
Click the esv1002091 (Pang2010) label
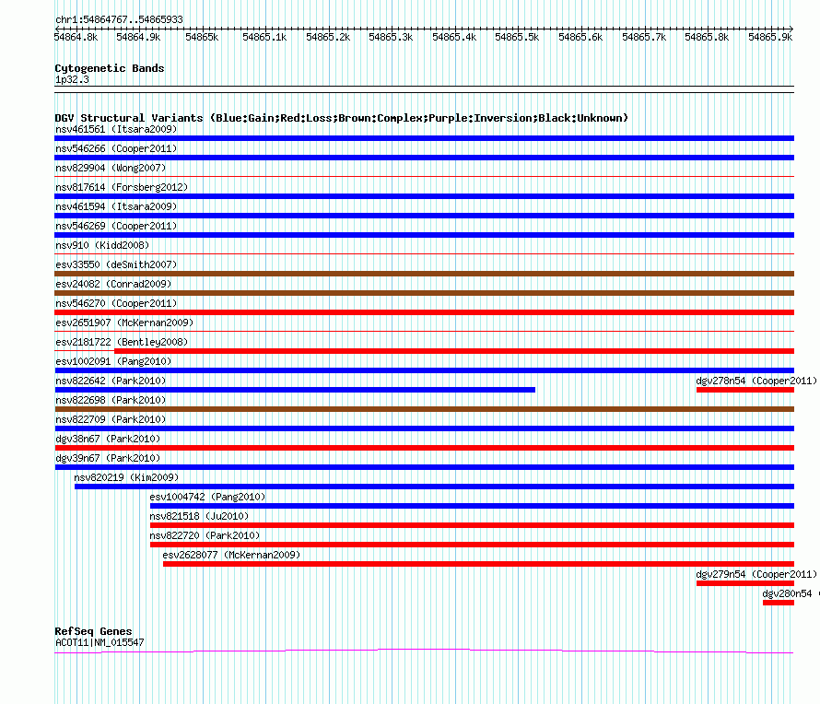[x=113, y=361]
